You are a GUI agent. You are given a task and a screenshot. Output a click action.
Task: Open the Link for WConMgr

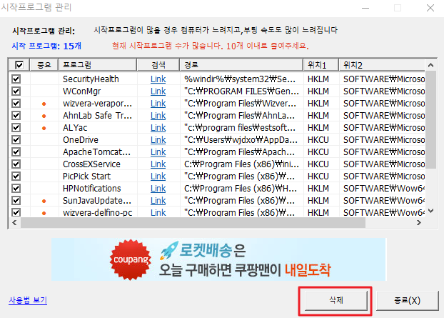(158, 91)
